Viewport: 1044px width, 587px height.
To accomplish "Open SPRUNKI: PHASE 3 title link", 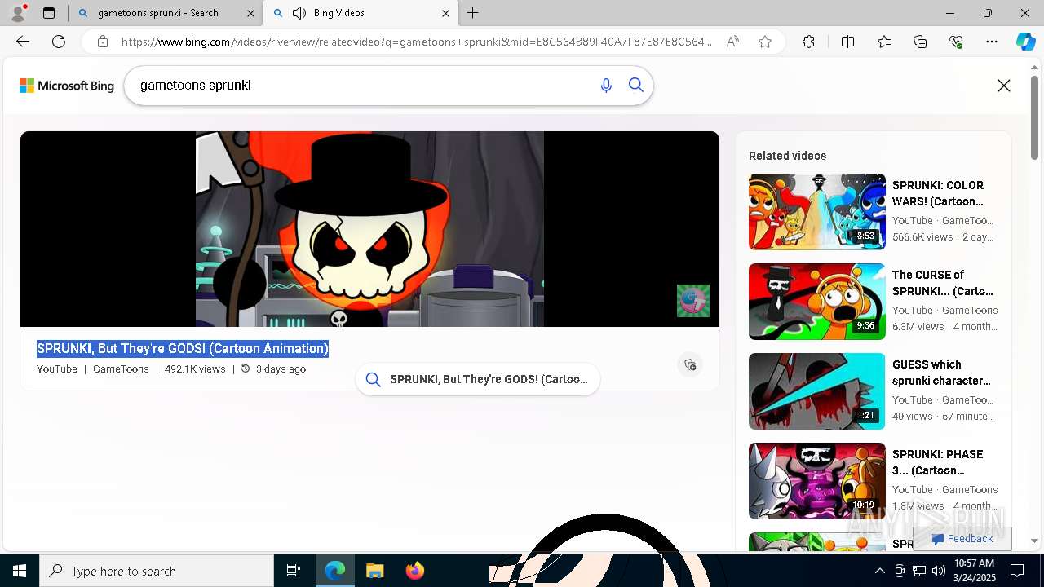I will point(938,462).
